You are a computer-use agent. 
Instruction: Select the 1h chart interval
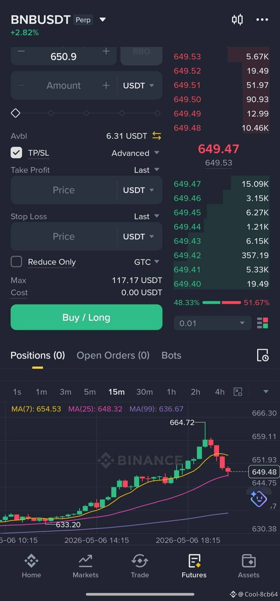click(x=171, y=392)
